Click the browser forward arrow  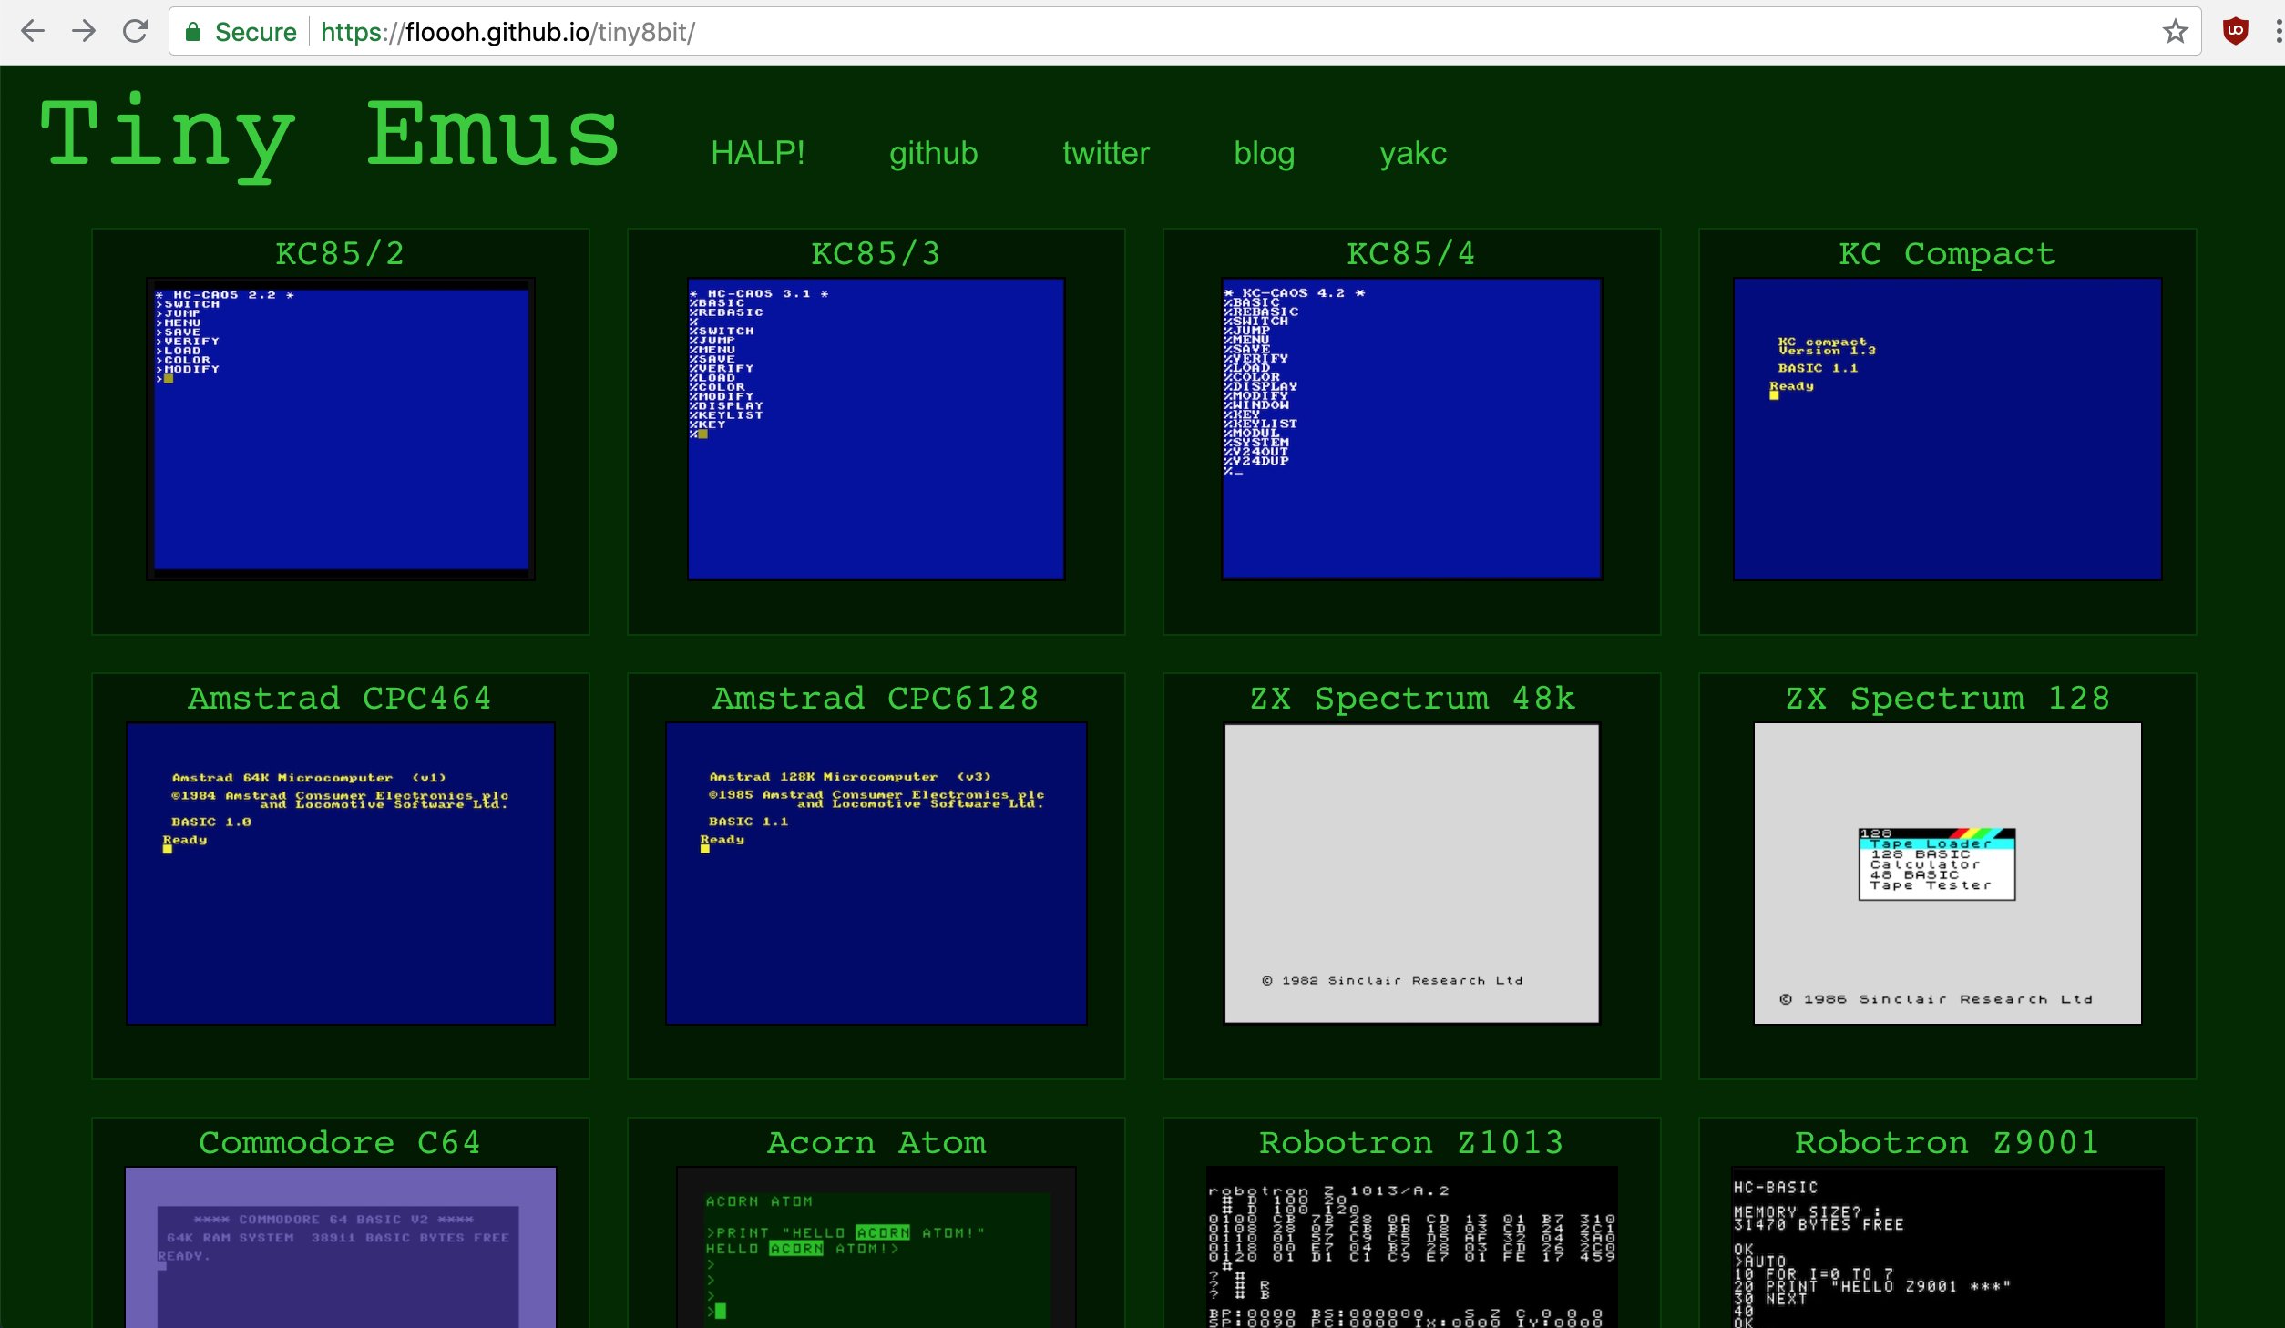84,32
